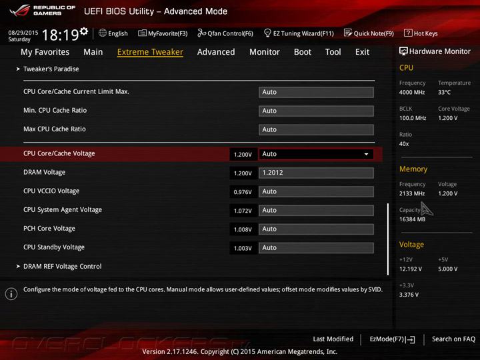This screenshot has height=360, width=480.
Task: Click the 1.008V PCH Core reading
Action: click(243, 229)
